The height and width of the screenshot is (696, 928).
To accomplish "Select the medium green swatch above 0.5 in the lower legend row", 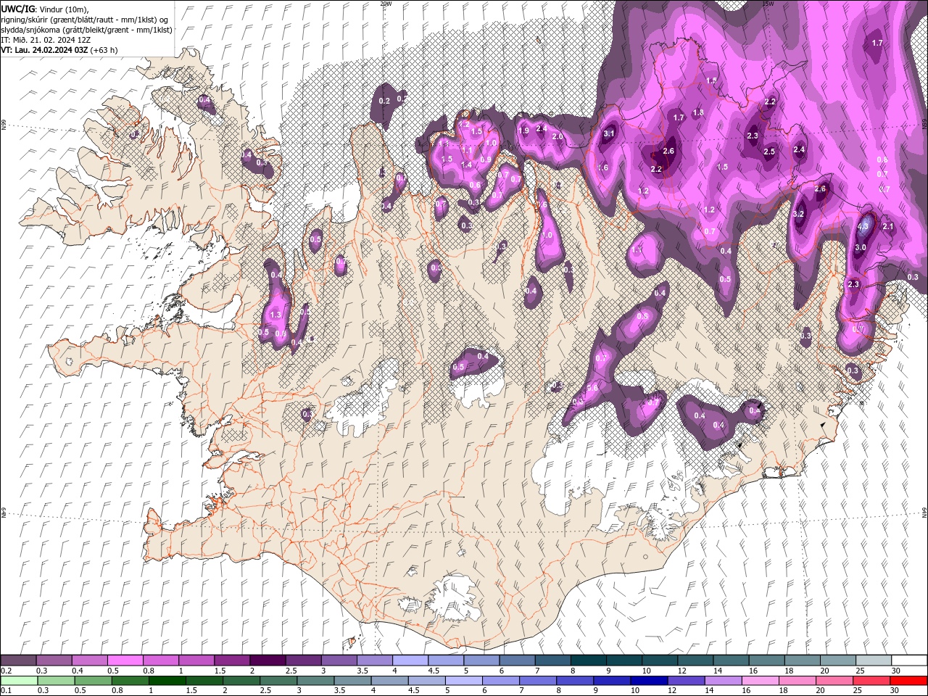I will (92, 681).
